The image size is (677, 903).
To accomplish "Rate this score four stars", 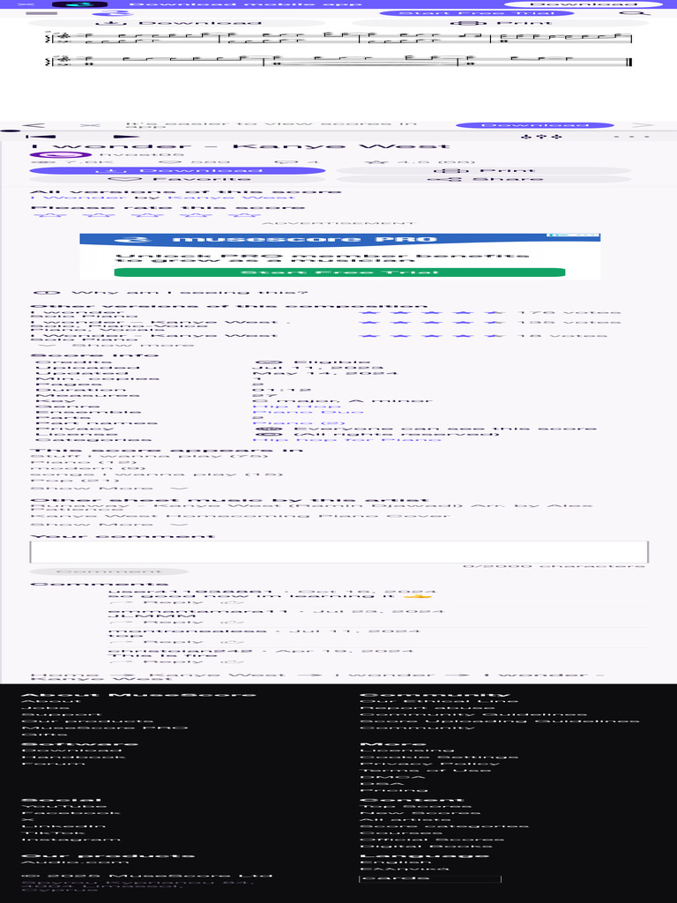I will click(x=195, y=215).
